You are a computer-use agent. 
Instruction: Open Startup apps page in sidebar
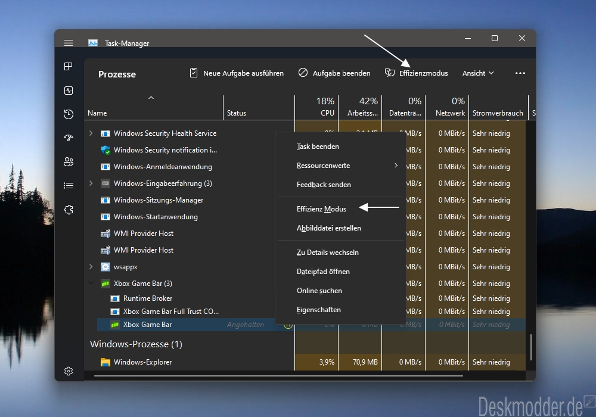click(69, 138)
